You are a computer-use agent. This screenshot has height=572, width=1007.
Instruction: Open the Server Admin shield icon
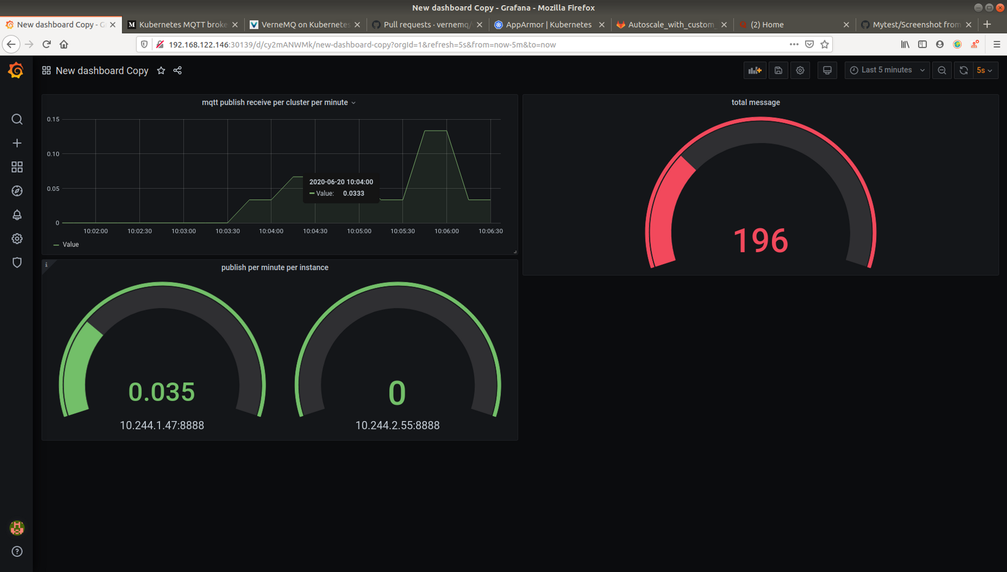(x=17, y=263)
